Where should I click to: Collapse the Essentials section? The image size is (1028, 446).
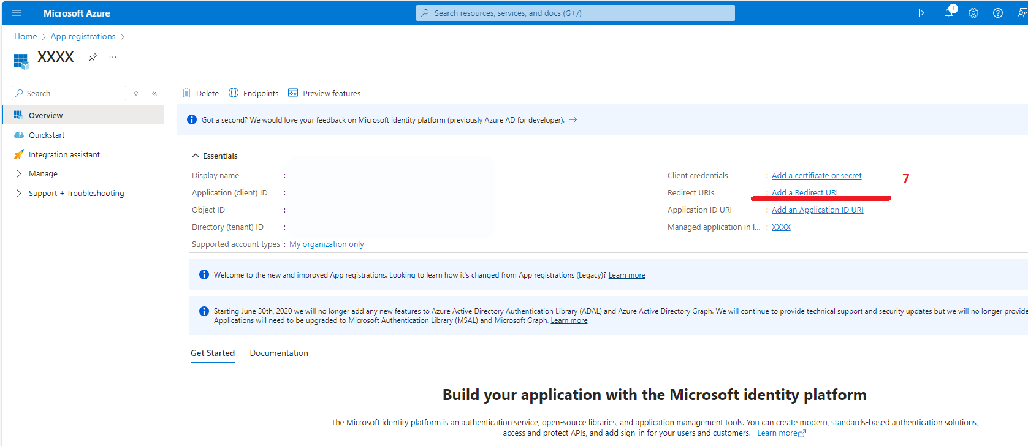pos(196,156)
